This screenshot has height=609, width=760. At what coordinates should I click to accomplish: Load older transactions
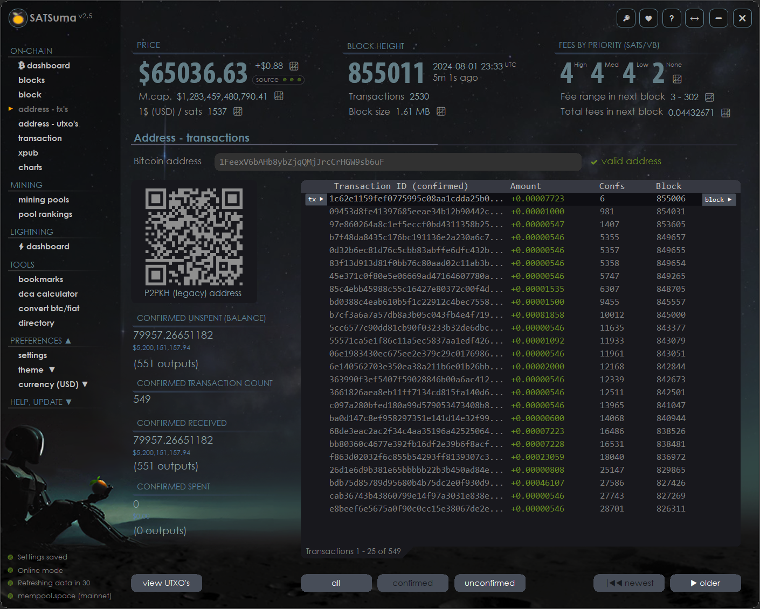pos(705,583)
